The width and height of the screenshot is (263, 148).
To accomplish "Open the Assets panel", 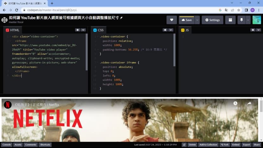I will 18,145.
